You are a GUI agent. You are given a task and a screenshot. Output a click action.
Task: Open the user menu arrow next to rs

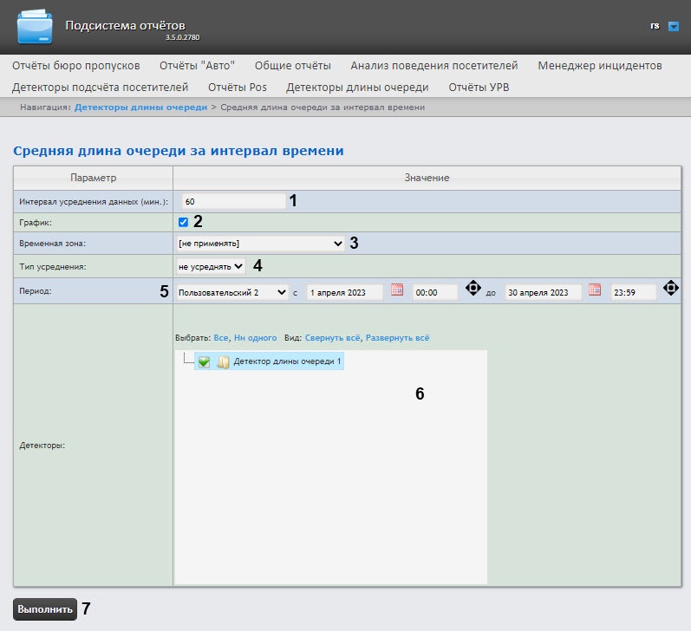(674, 27)
